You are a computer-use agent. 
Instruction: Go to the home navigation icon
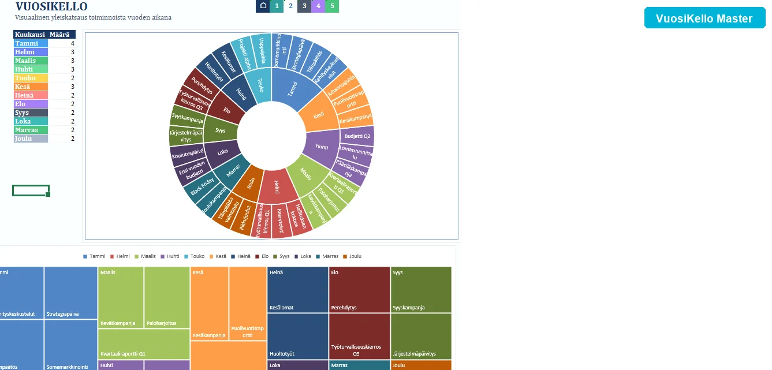click(263, 6)
